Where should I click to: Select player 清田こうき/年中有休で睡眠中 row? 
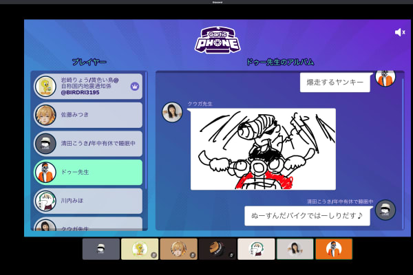(88, 144)
